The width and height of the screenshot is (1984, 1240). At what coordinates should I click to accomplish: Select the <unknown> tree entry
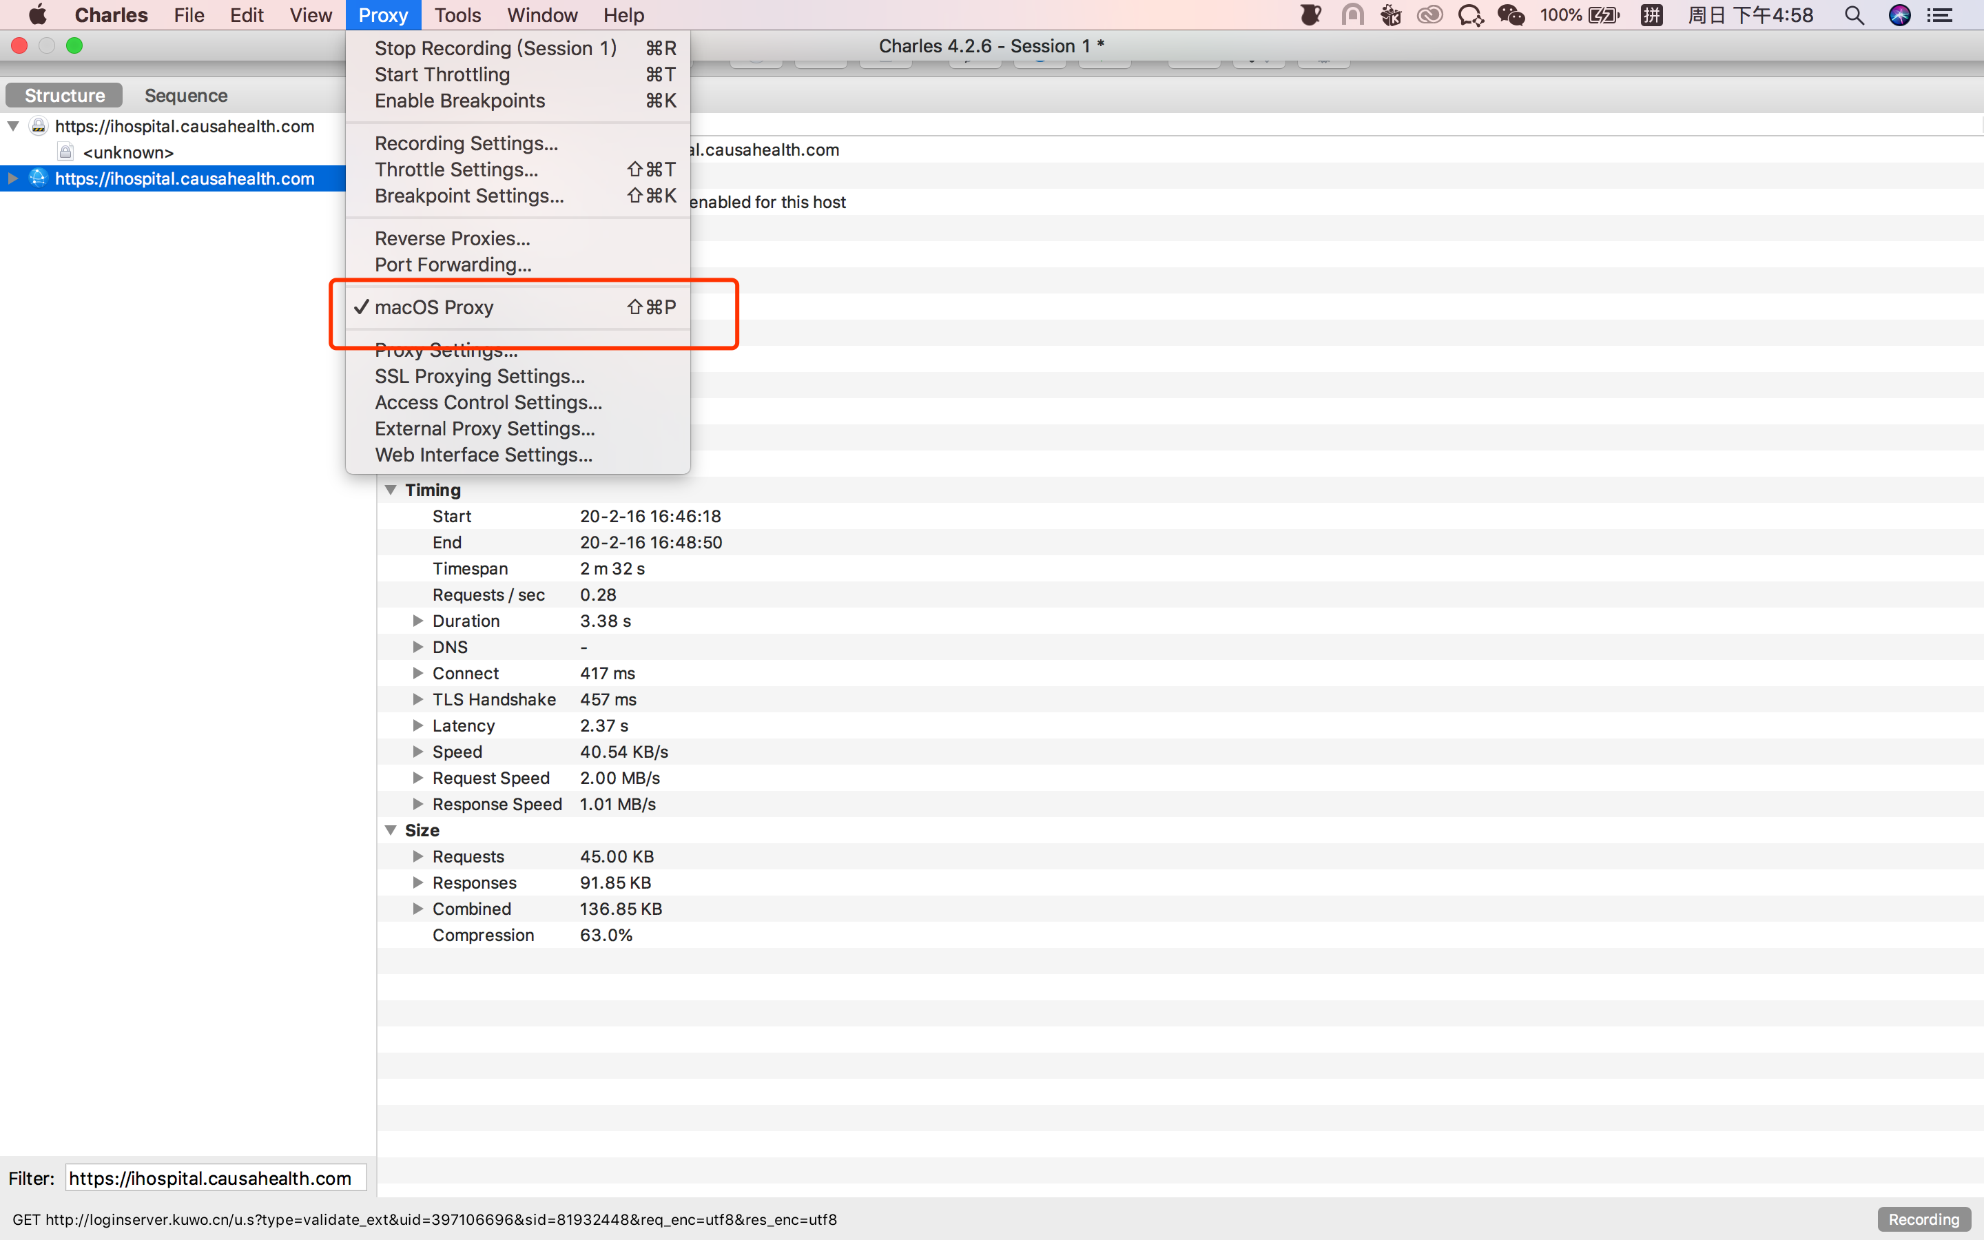click(128, 152)
